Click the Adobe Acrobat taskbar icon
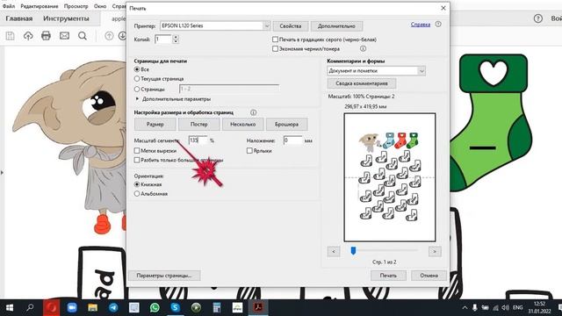Image resolution: width=562 pixels, height=316 pixels. point(258,308)
